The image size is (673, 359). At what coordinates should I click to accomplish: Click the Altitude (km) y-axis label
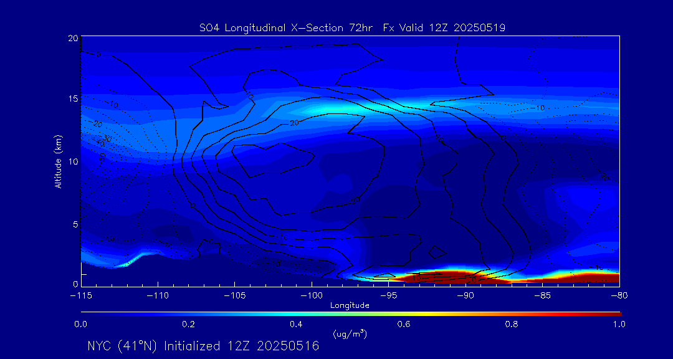[58, 161]
